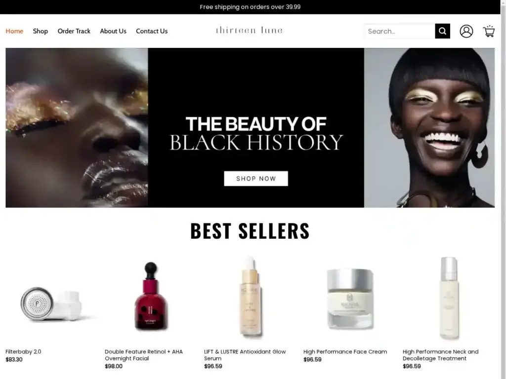Visit the About Us page
Viewport: 506px width, 379px height.
(113, 31)
